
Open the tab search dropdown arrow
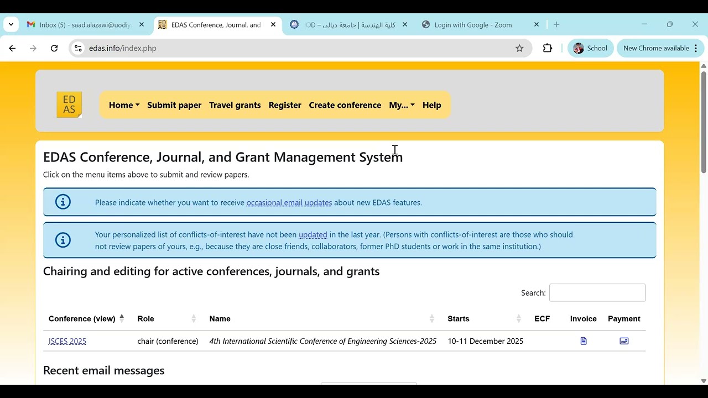[x=11, y=24]
